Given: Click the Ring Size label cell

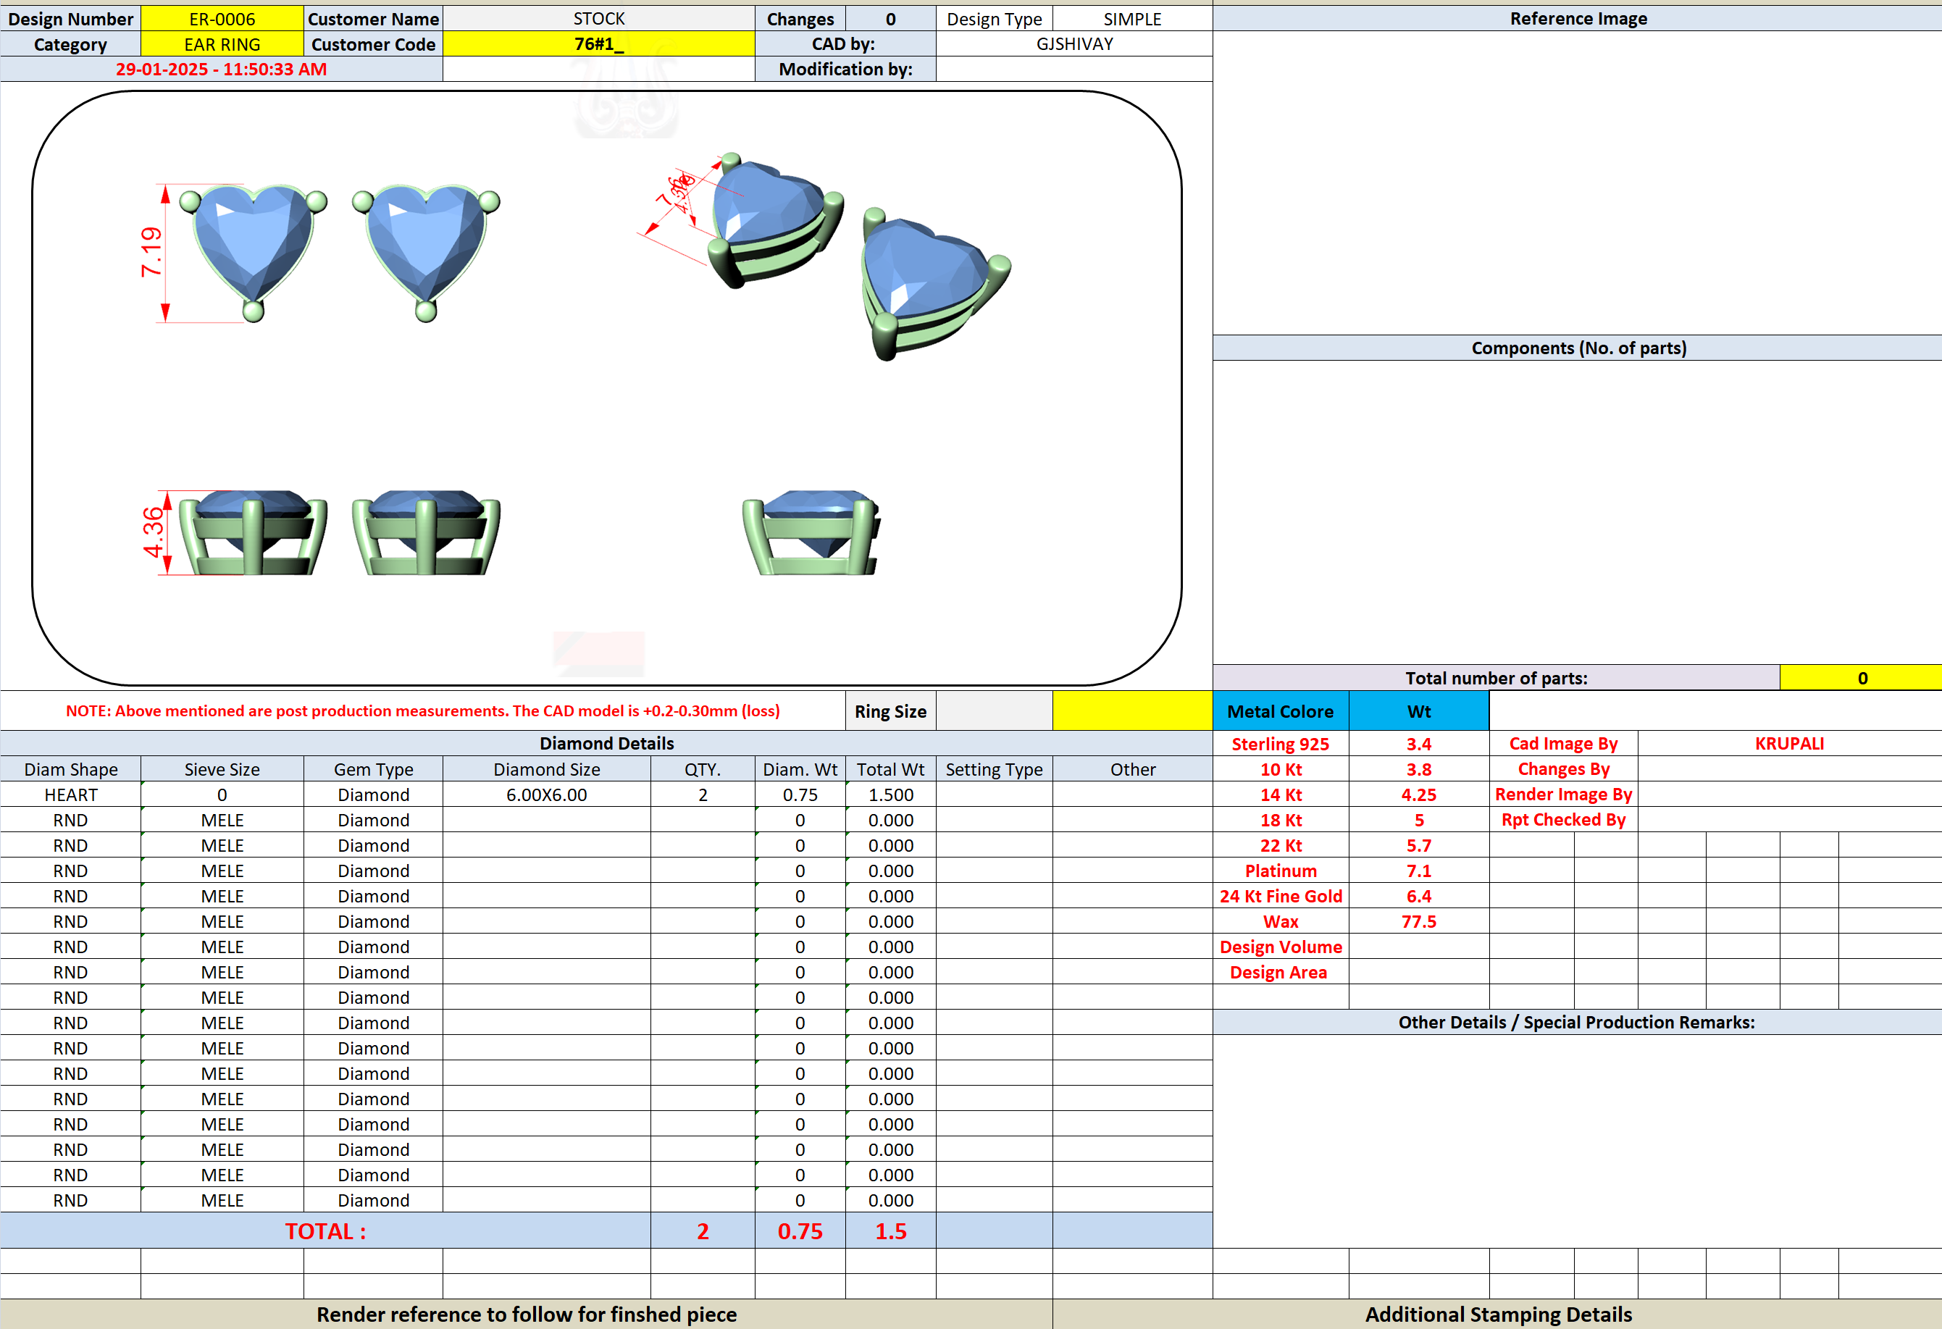Looking at the screenshot, I should pos(891,711).
